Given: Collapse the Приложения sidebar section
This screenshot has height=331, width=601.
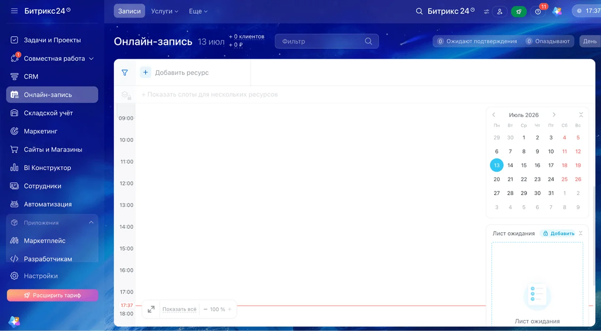Looking at the screenshot, I should tap(91, 223).
